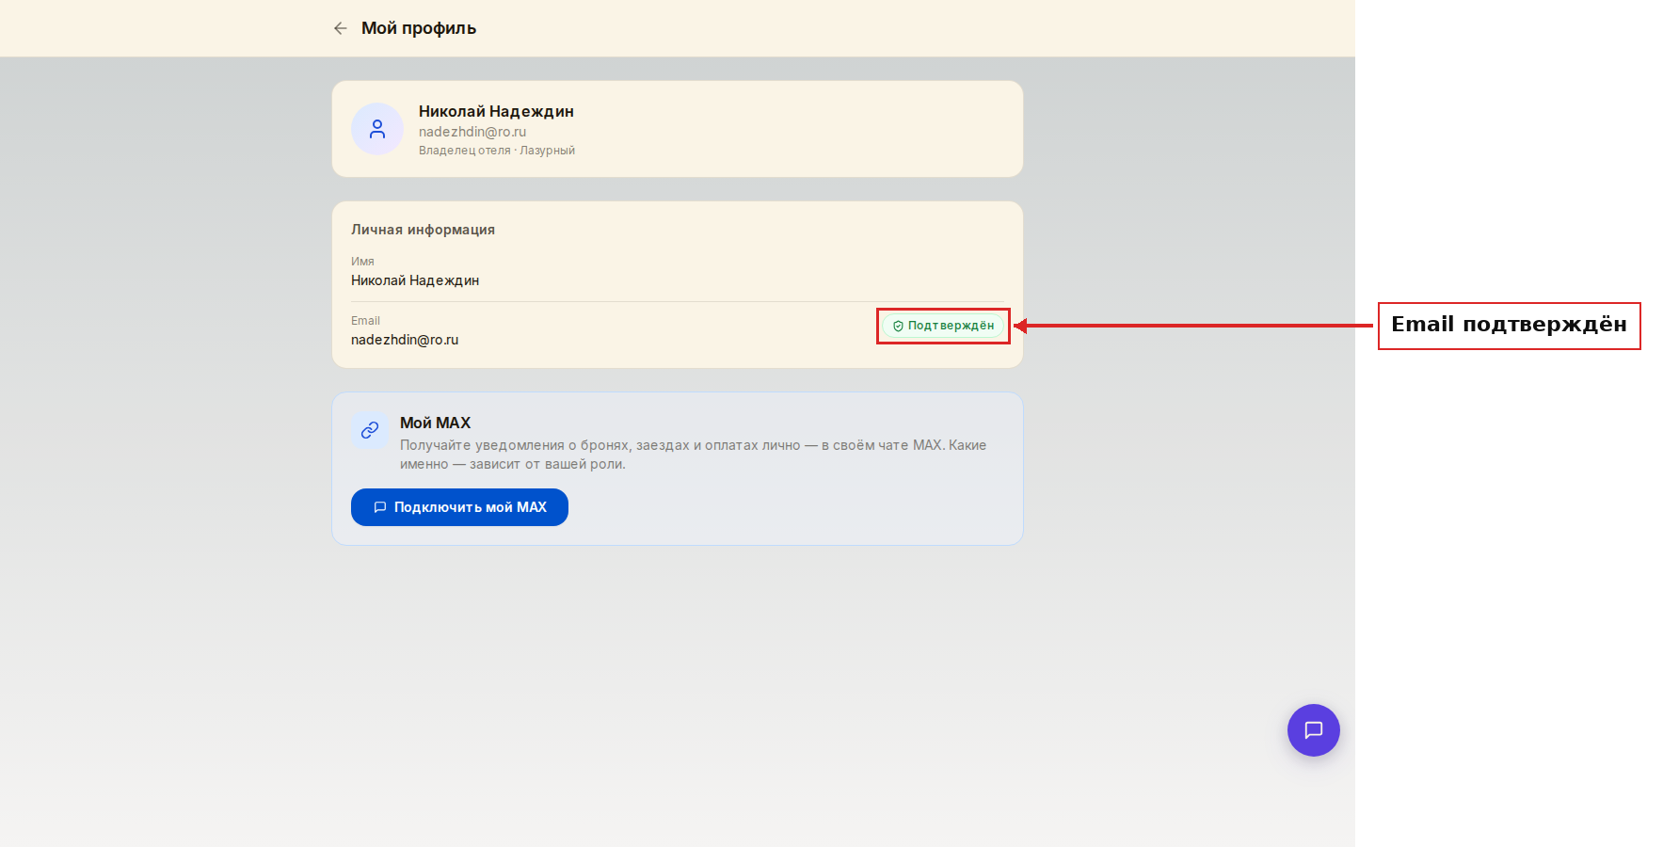The width and height of the screenshot is (1663, 847).
Task: Click the user avatar icon
Action: click(377, 129)
